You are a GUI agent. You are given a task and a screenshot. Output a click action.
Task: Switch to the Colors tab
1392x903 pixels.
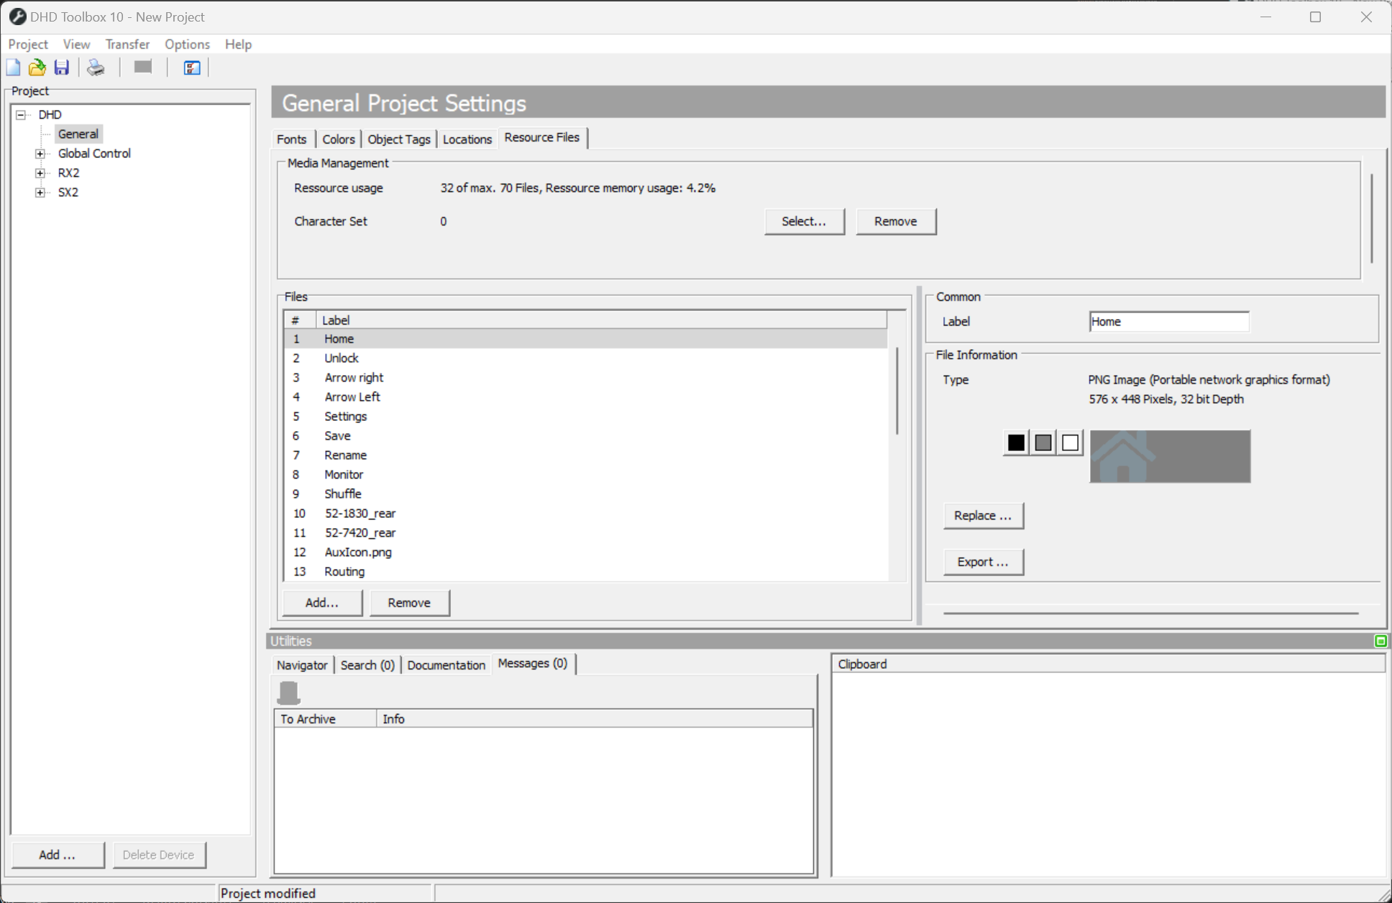pyautogui.click(x=338, y=138)
